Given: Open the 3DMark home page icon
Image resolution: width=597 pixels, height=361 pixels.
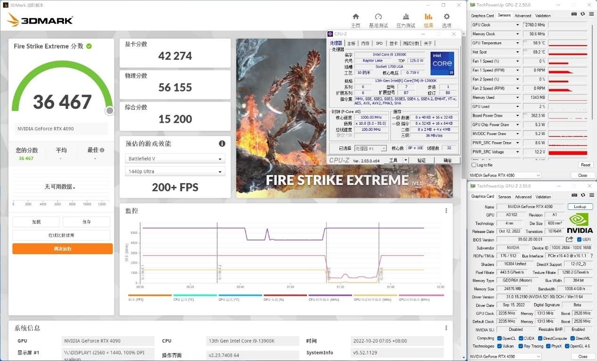Looking at the screenshot, I should coord(356,16).
